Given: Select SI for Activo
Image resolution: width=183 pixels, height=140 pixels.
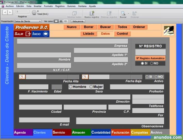Looking at the screenshot, I should click(147, 77).
